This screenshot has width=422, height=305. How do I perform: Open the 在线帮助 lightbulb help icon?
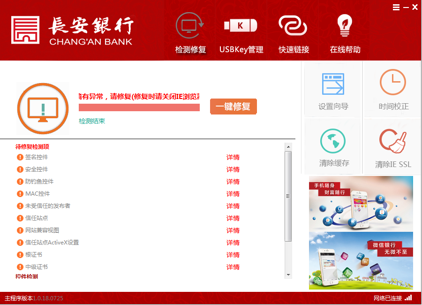click(x=345, y=26)
